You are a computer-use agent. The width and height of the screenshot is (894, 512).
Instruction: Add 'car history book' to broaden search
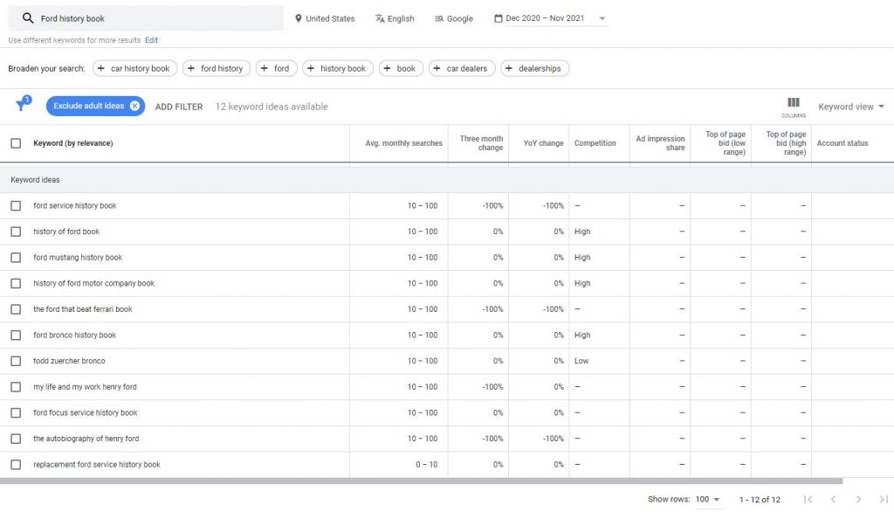point(134,68)
